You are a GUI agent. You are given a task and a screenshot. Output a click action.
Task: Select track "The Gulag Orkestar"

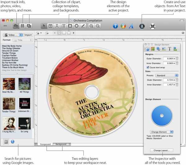tap(11, 48)
